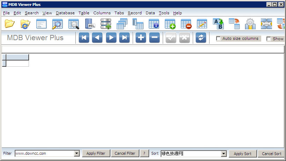Click the filter help question mark button

pyautogui.click(x=144, y=153)
